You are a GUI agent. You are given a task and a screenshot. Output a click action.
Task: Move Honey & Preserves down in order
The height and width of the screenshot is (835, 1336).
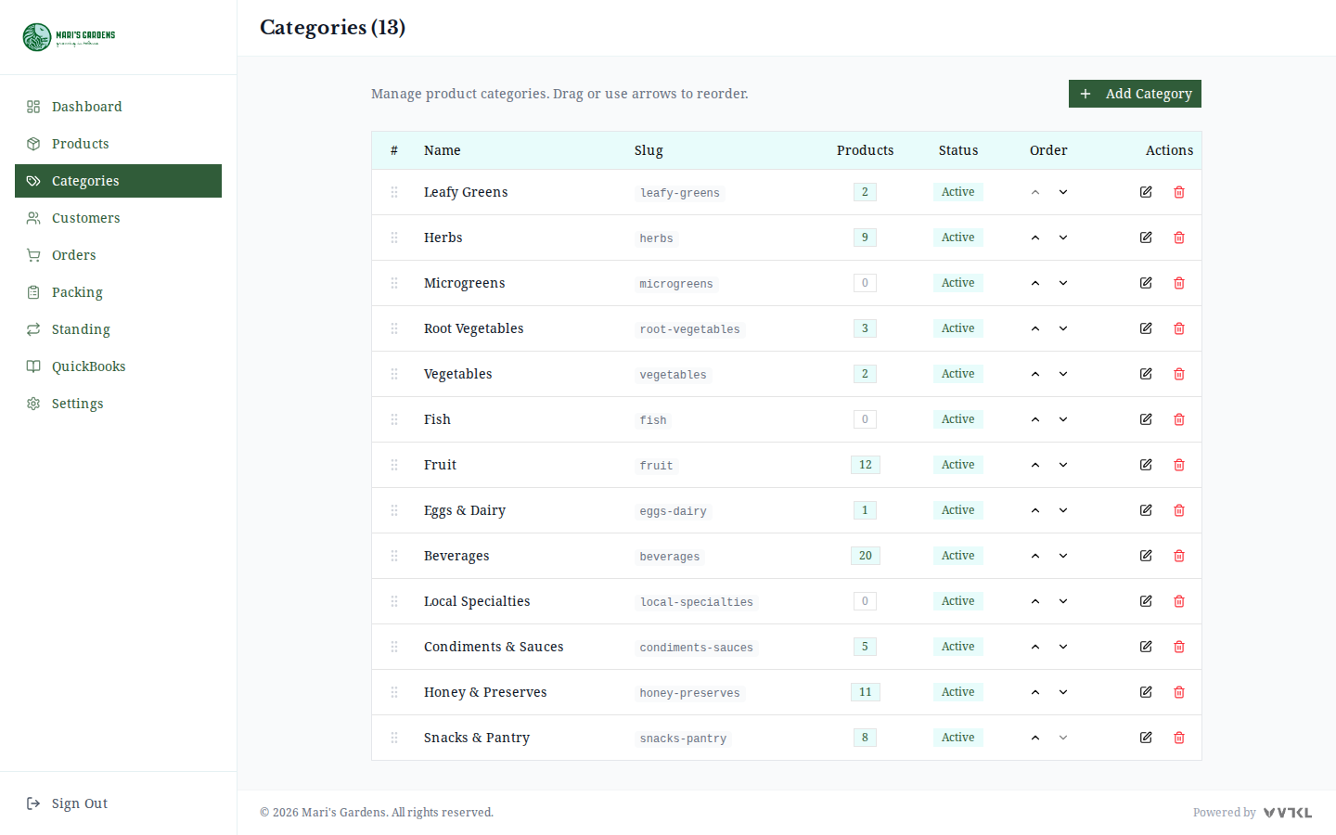(x=1063, y=692)
